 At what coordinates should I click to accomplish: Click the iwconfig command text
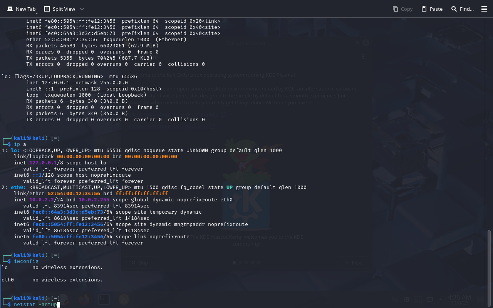click(x=26, y=261)
